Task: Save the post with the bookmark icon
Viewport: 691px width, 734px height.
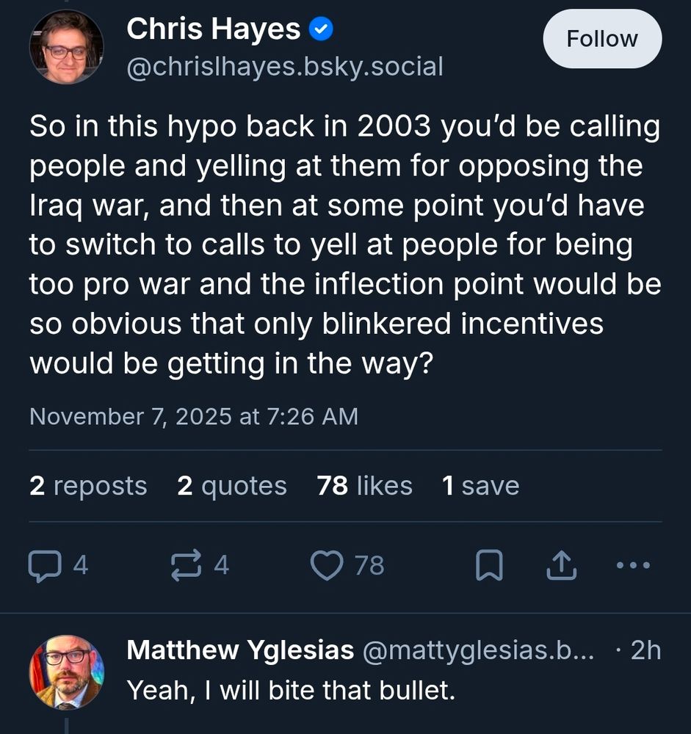Action: [x=489, y=566]
